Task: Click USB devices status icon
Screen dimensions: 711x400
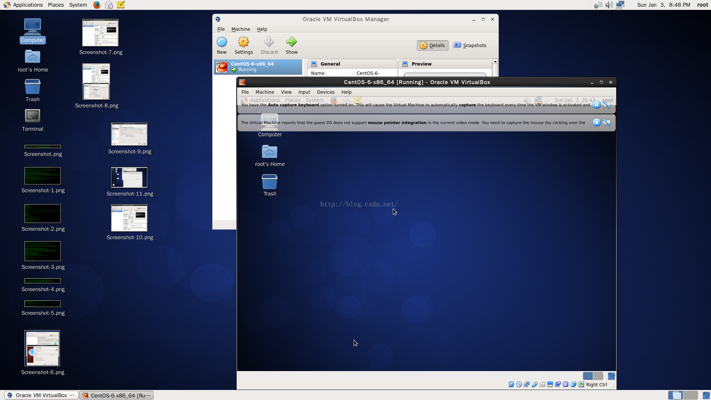Action: [534, 384]
